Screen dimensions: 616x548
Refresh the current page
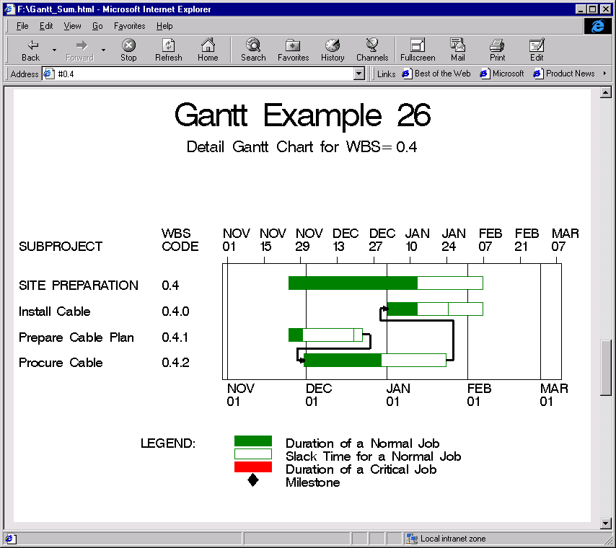pos(168,50)
